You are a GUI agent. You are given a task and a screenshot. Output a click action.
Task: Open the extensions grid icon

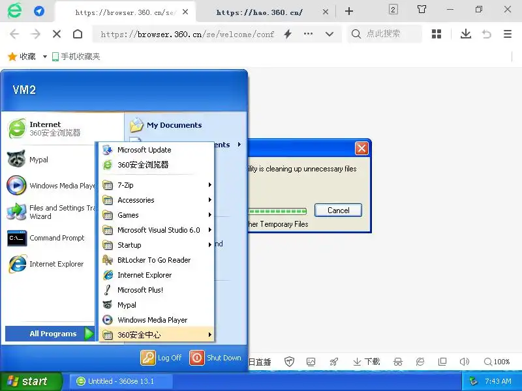[437, 34]
